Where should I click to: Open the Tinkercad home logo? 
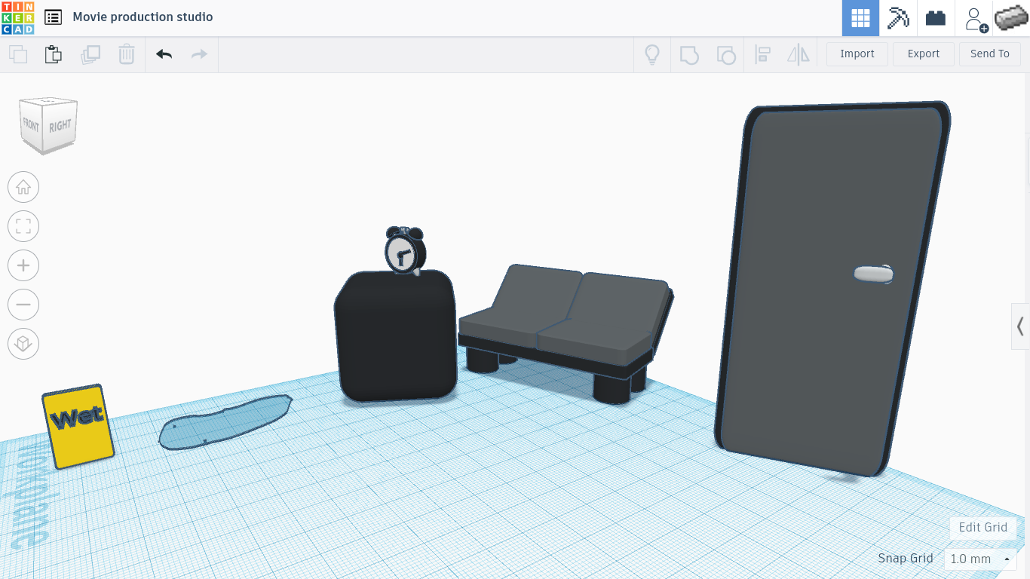[x=18, y=17]
